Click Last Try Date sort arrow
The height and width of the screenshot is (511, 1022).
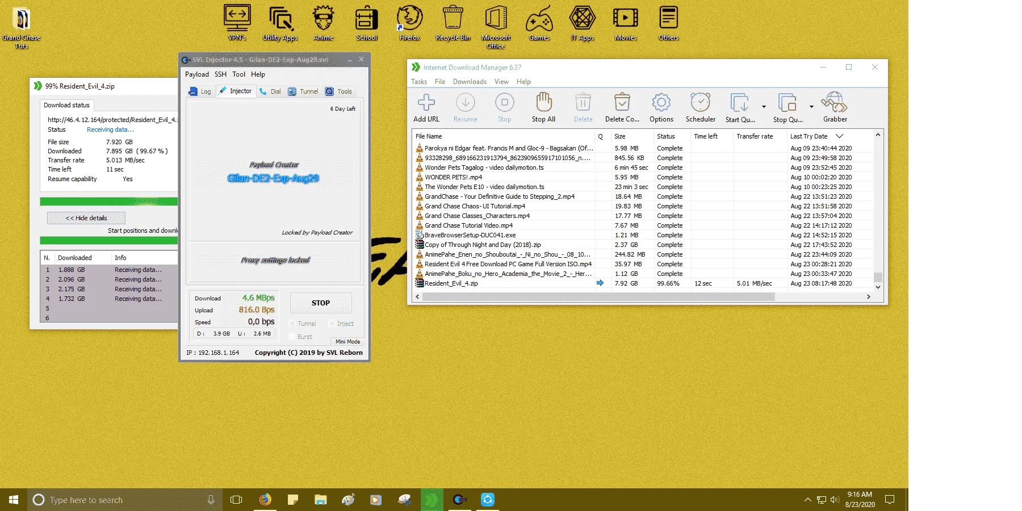(x=839, y=136)
